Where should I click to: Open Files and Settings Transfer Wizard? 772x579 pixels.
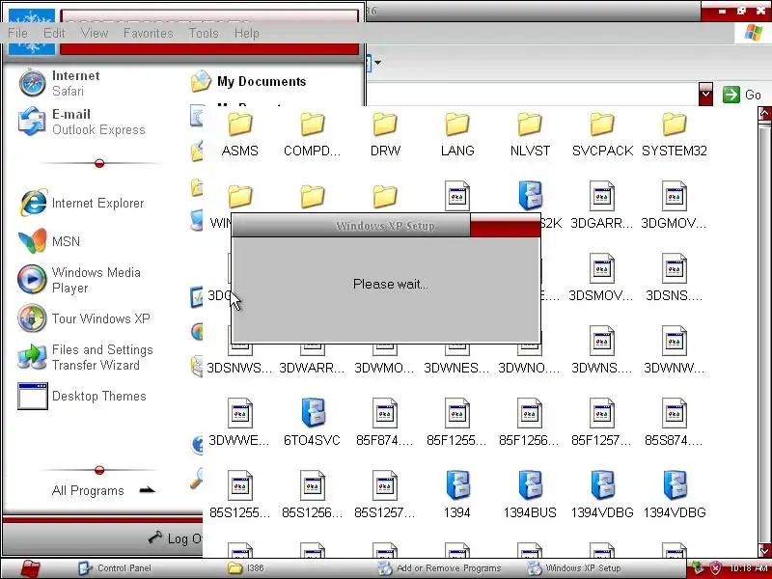[85, 357]
